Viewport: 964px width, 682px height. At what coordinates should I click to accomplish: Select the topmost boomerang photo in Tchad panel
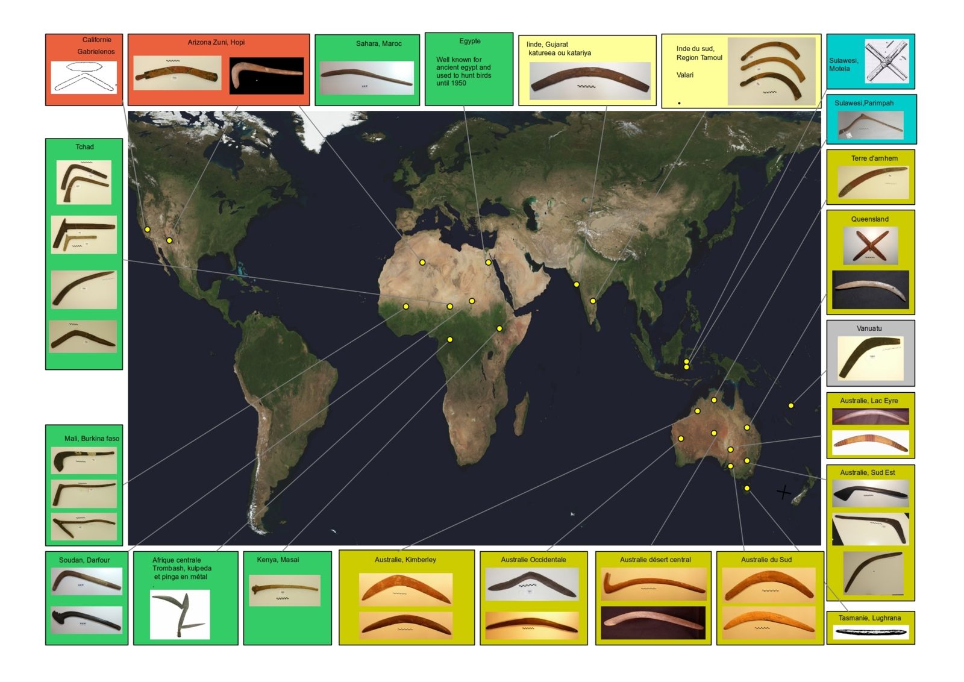click(84, 182)
